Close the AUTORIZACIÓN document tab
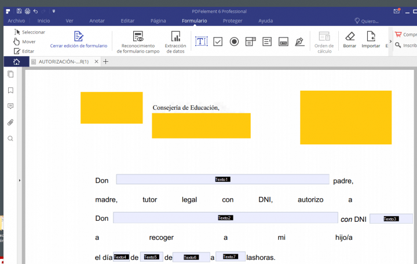 [x=96, y=62]
